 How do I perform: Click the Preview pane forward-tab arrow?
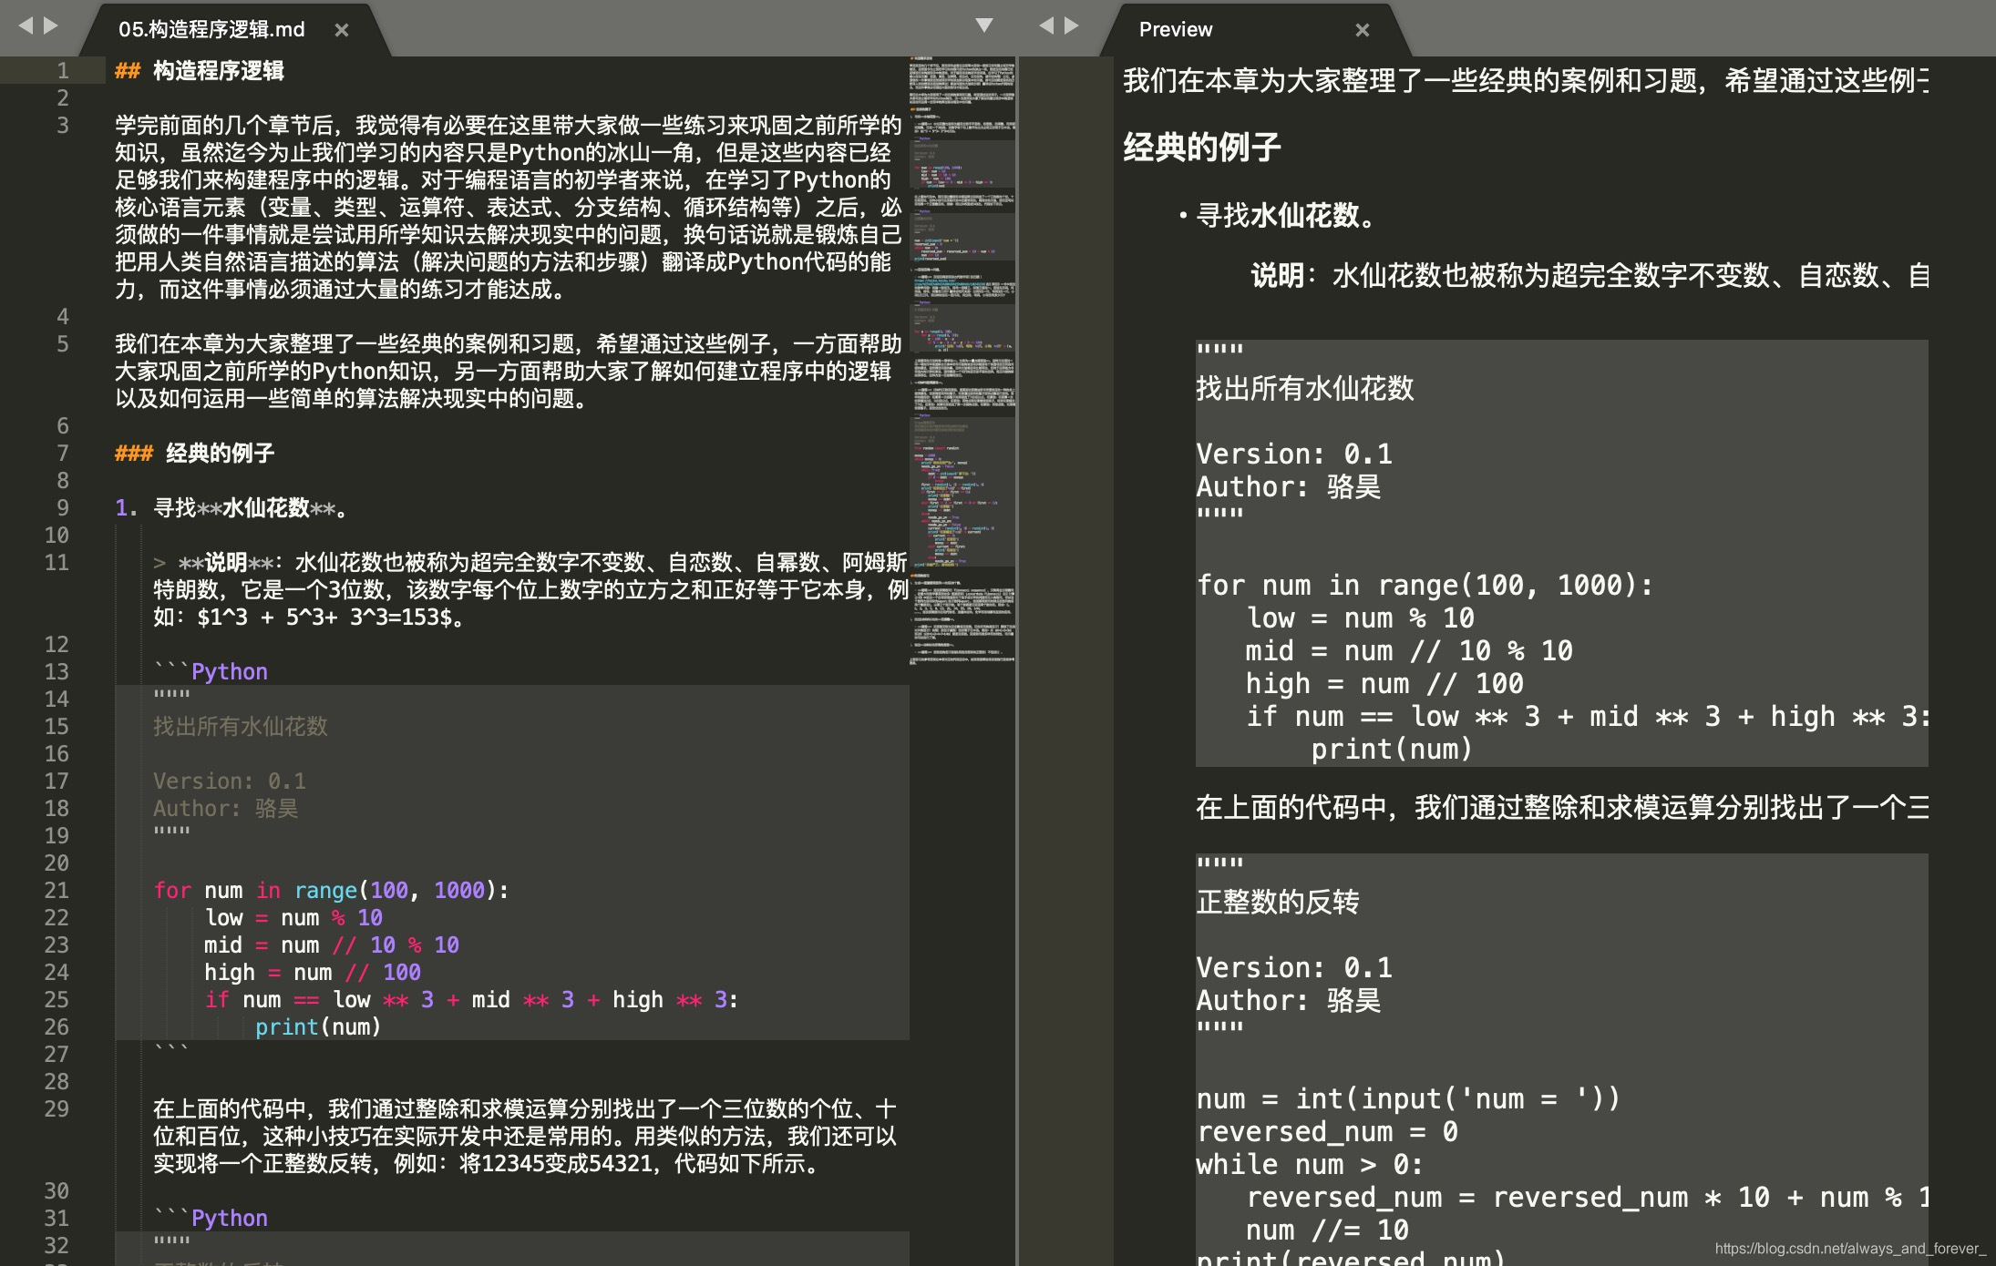tap(1072, 26)
